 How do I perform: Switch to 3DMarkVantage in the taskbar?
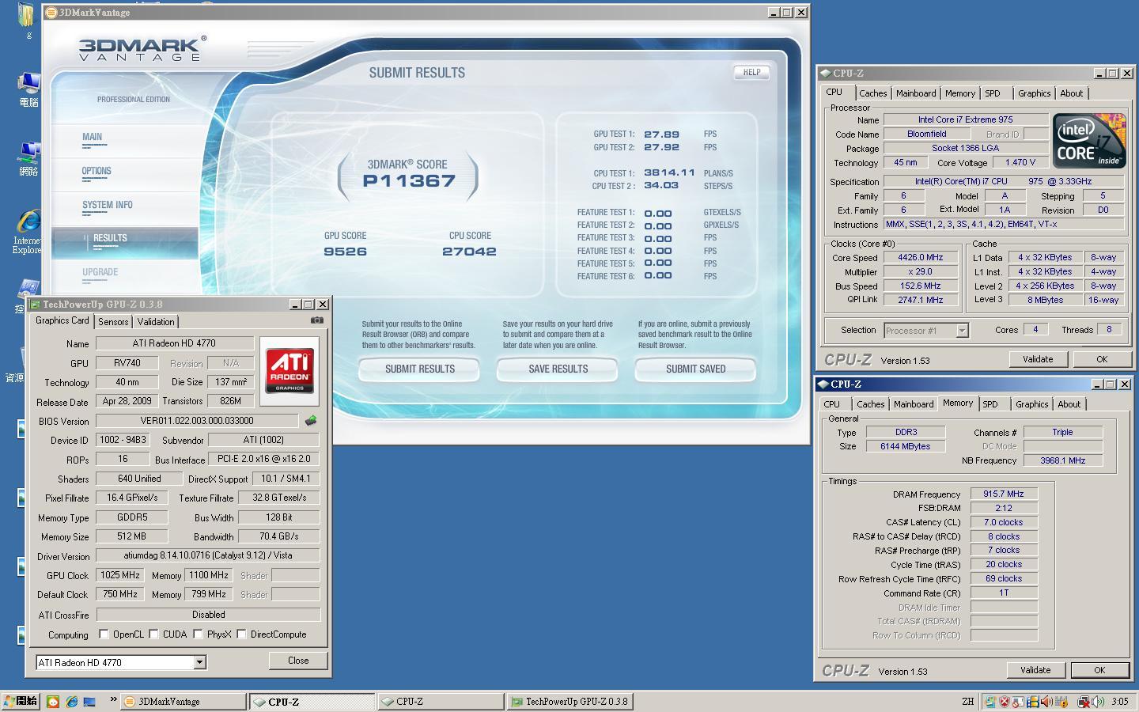[x=184, y=702]
